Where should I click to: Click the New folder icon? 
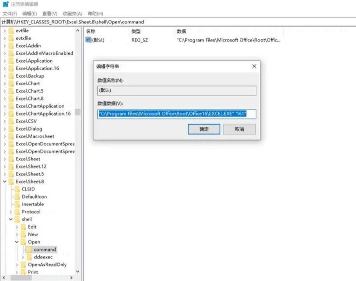pyautogui.click(x=23, y=235)
